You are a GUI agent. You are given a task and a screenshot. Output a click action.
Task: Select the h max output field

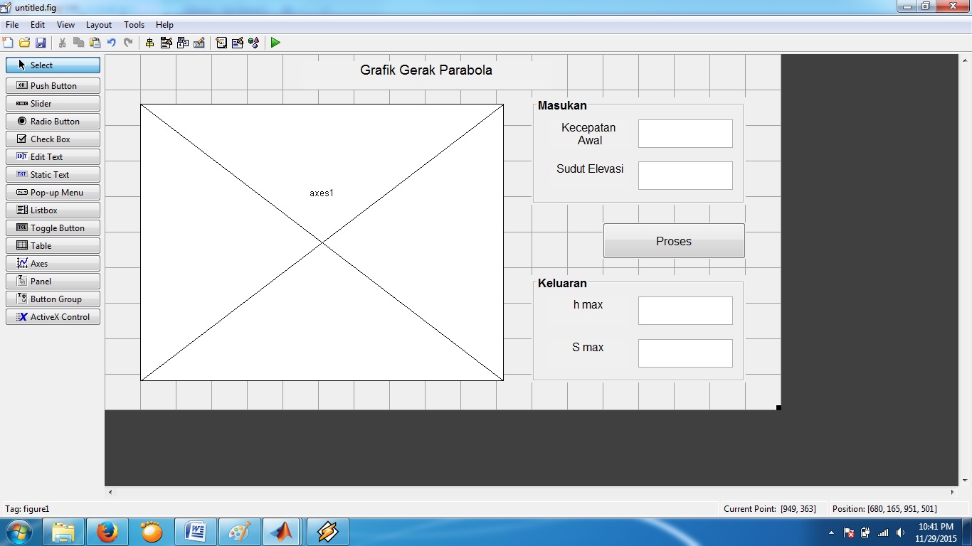pyautogui.click(x=685, y=311)
